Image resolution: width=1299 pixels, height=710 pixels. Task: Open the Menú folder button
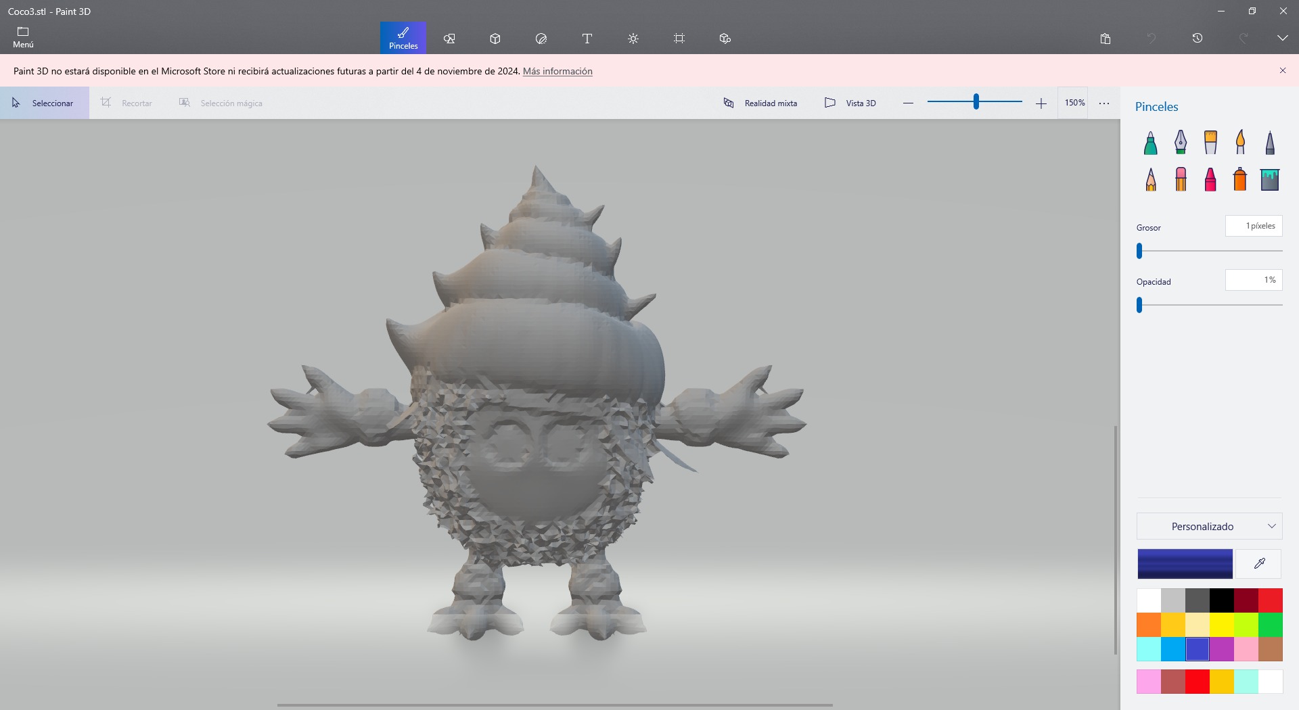[23, 38]
